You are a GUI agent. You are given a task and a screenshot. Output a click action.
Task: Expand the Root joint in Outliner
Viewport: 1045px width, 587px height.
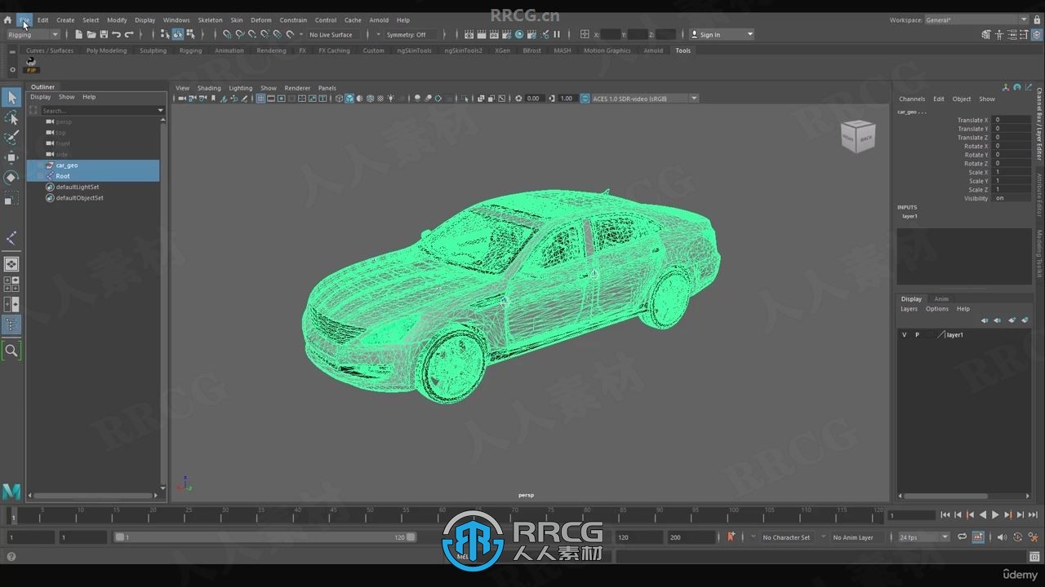tap(39, 176)
